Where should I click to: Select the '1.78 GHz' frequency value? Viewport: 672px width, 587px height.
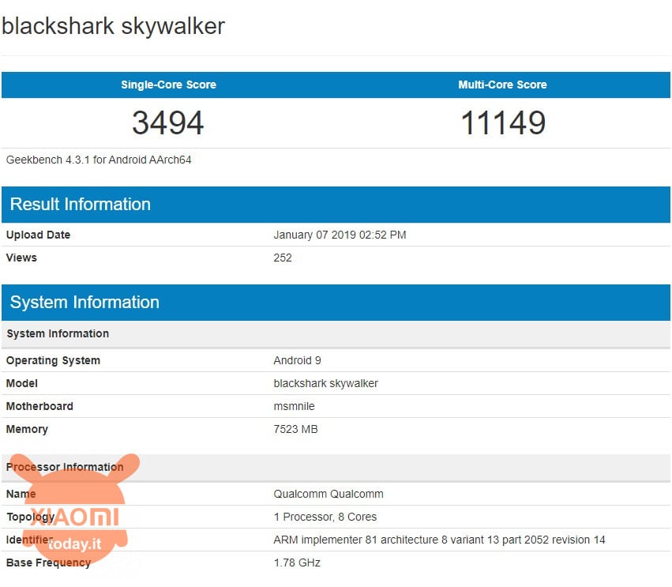coord(297,563)
